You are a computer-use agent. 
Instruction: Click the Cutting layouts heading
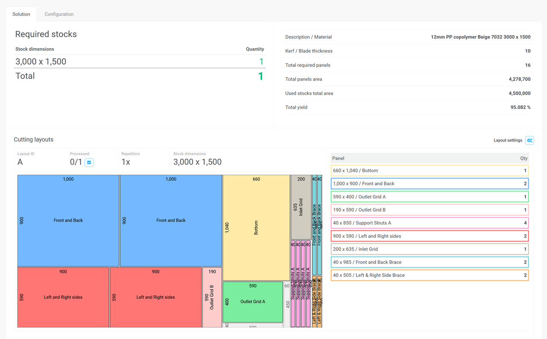tap(34, 139)
